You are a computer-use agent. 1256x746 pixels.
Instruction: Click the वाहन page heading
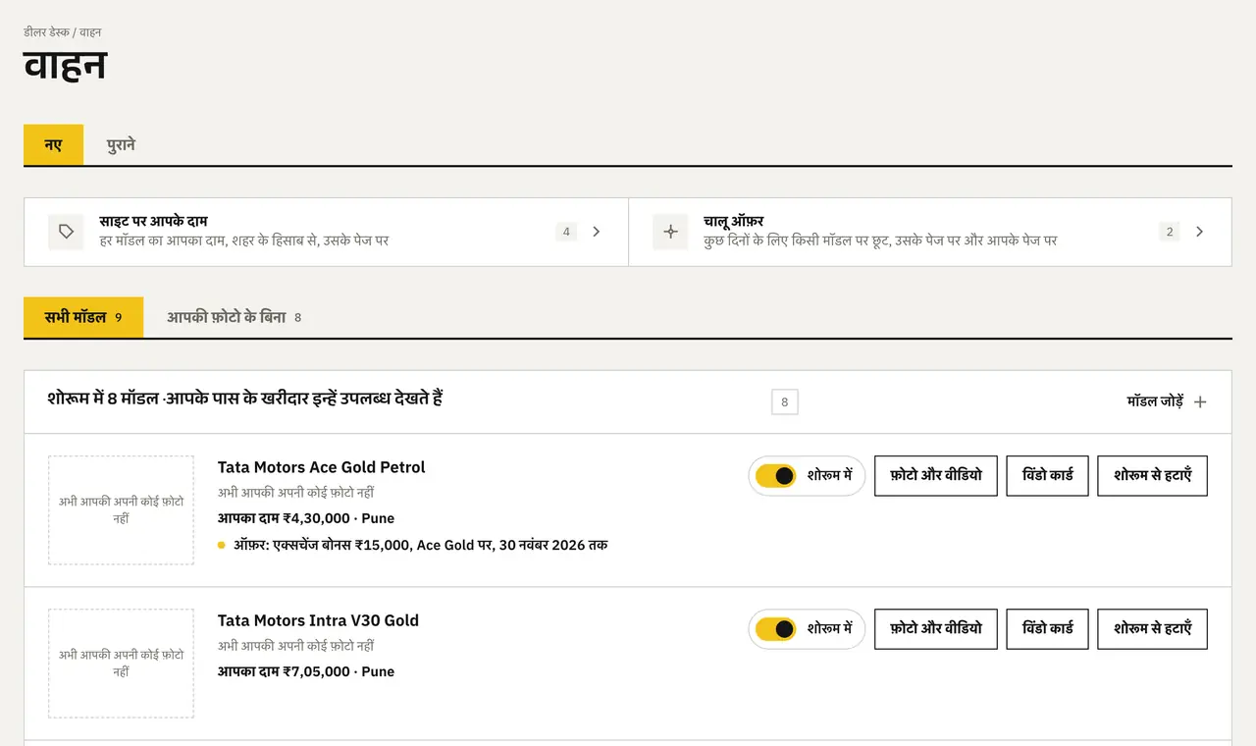tap(65, 65)
